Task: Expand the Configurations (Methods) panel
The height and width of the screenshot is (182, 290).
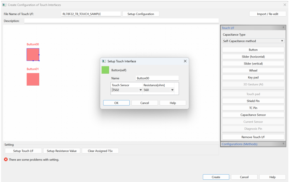Action: [x=283, y=144]
